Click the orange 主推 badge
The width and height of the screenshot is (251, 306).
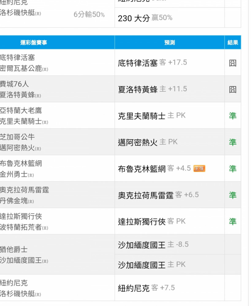[x=199, y=168]
